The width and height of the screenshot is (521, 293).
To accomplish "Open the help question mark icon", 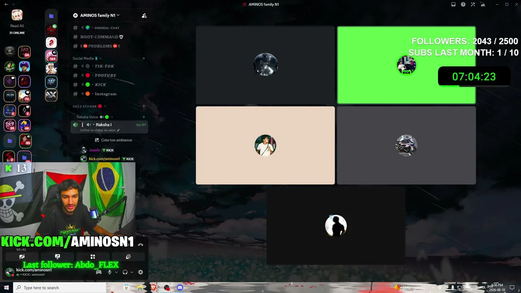I will coord(463,4).
